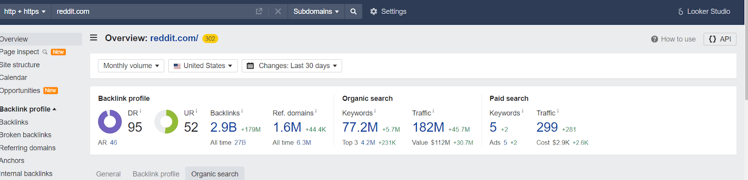Viewport: 748px width, 180px height.
Task: Click the magnifier search button
Action: [353, 12]
